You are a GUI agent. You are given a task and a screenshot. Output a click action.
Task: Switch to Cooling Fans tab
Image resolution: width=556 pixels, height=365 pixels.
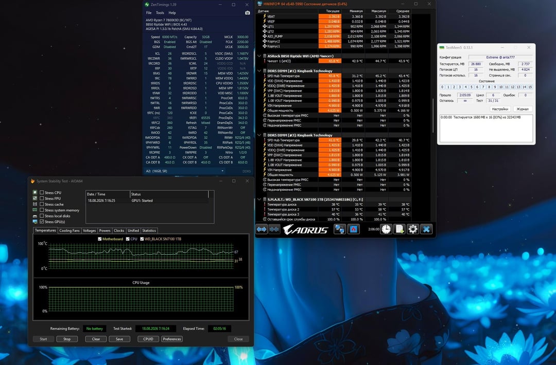[69, 230]
